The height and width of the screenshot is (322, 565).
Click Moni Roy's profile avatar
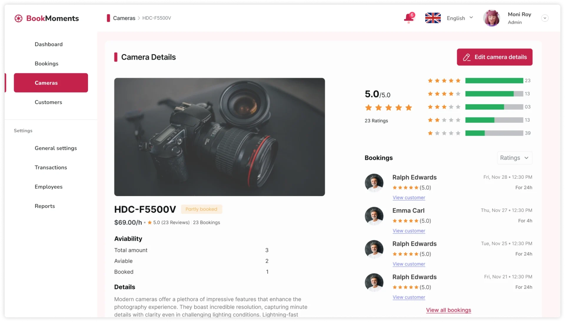point(491,18)
